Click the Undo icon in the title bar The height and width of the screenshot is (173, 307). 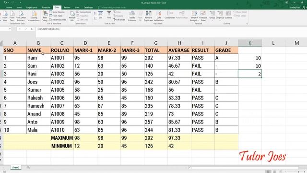tap(5, 2)
